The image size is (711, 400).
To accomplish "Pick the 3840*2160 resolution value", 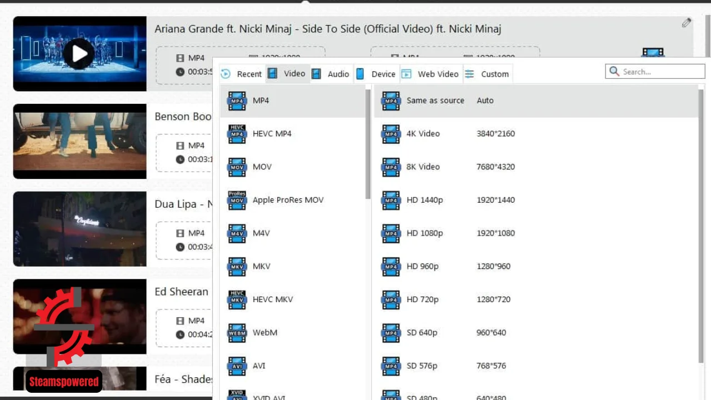I will (495, 133).
